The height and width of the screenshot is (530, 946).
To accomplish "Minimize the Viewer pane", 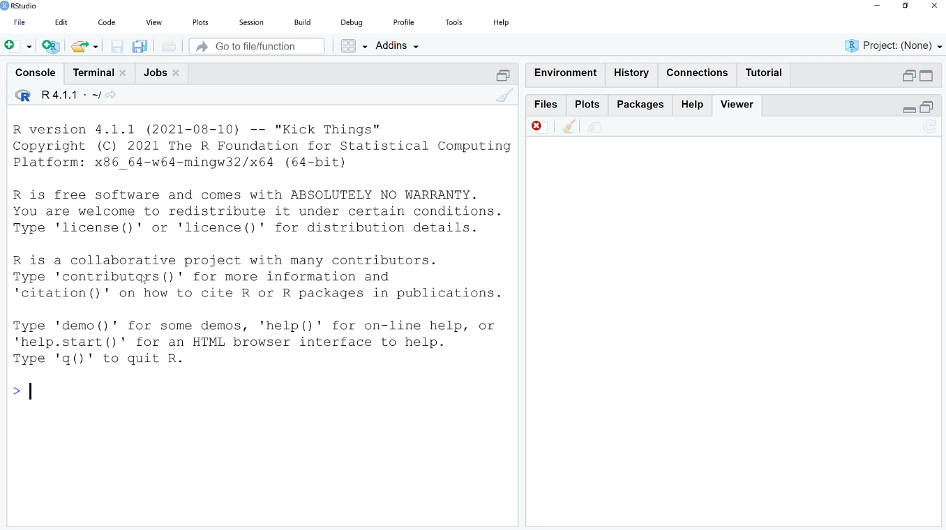I will [x=909, y=109].
